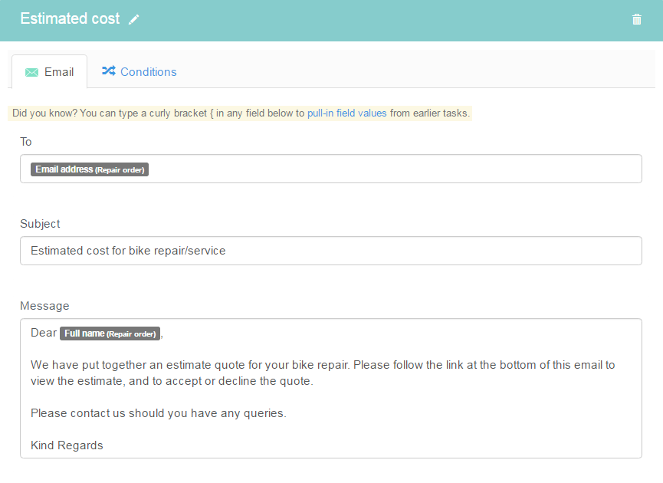This screenshot has width=663, height=483.
Task: Click the pencil icon to rename task
Action: [x=134, y=19]
